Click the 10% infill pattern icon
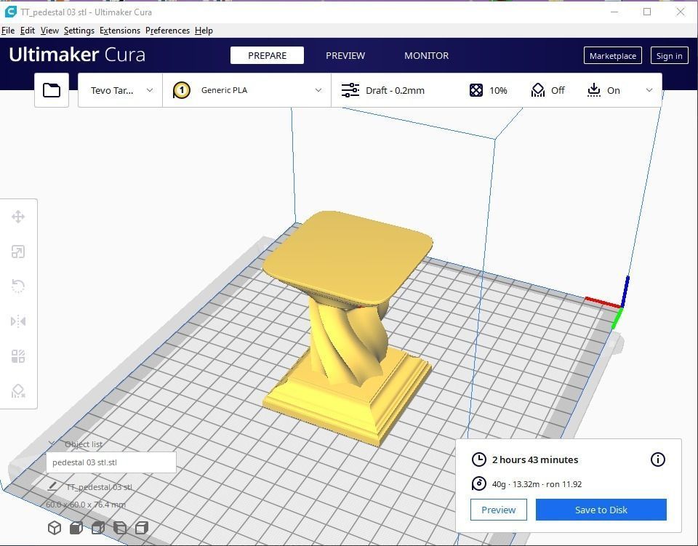The width and height of the screenshot is (698, 546). point(476,90)
